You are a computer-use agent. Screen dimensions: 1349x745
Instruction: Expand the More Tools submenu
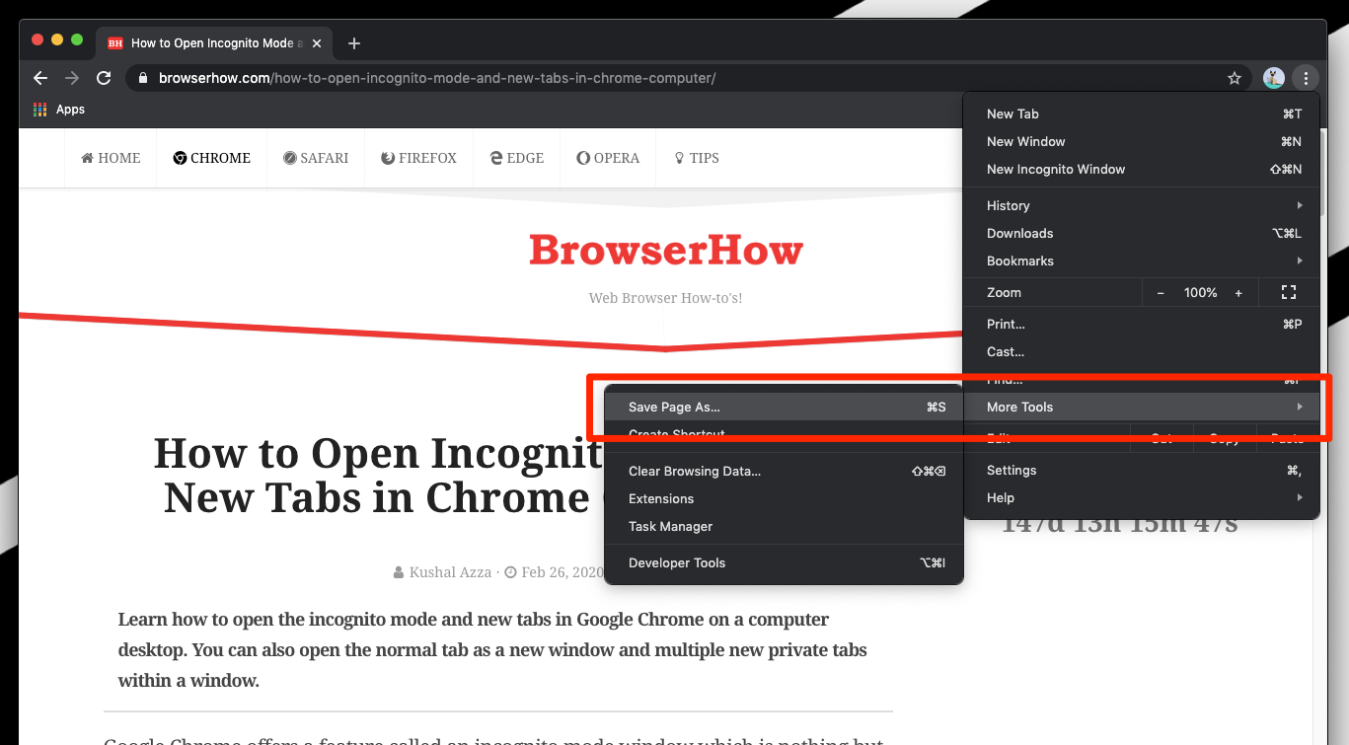pyautogui.click(x=1142, y=407)
